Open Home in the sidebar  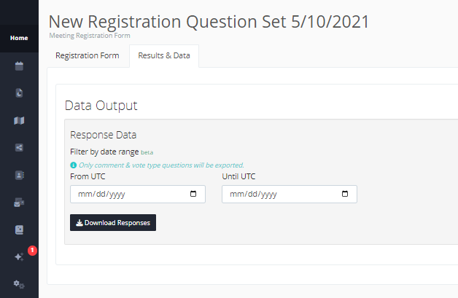click(x=19, y=38)
